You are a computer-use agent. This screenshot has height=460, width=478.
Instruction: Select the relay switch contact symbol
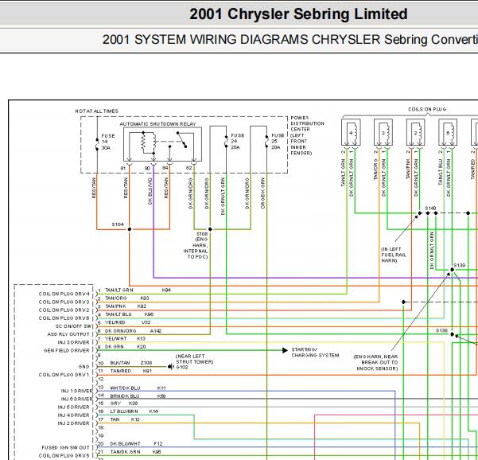click(181, 140)
